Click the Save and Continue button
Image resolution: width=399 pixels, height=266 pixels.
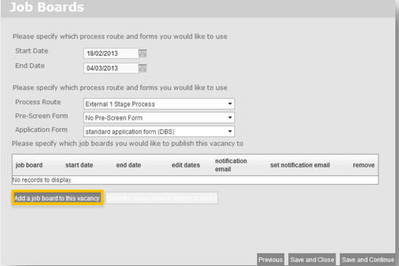coord(368,259)
